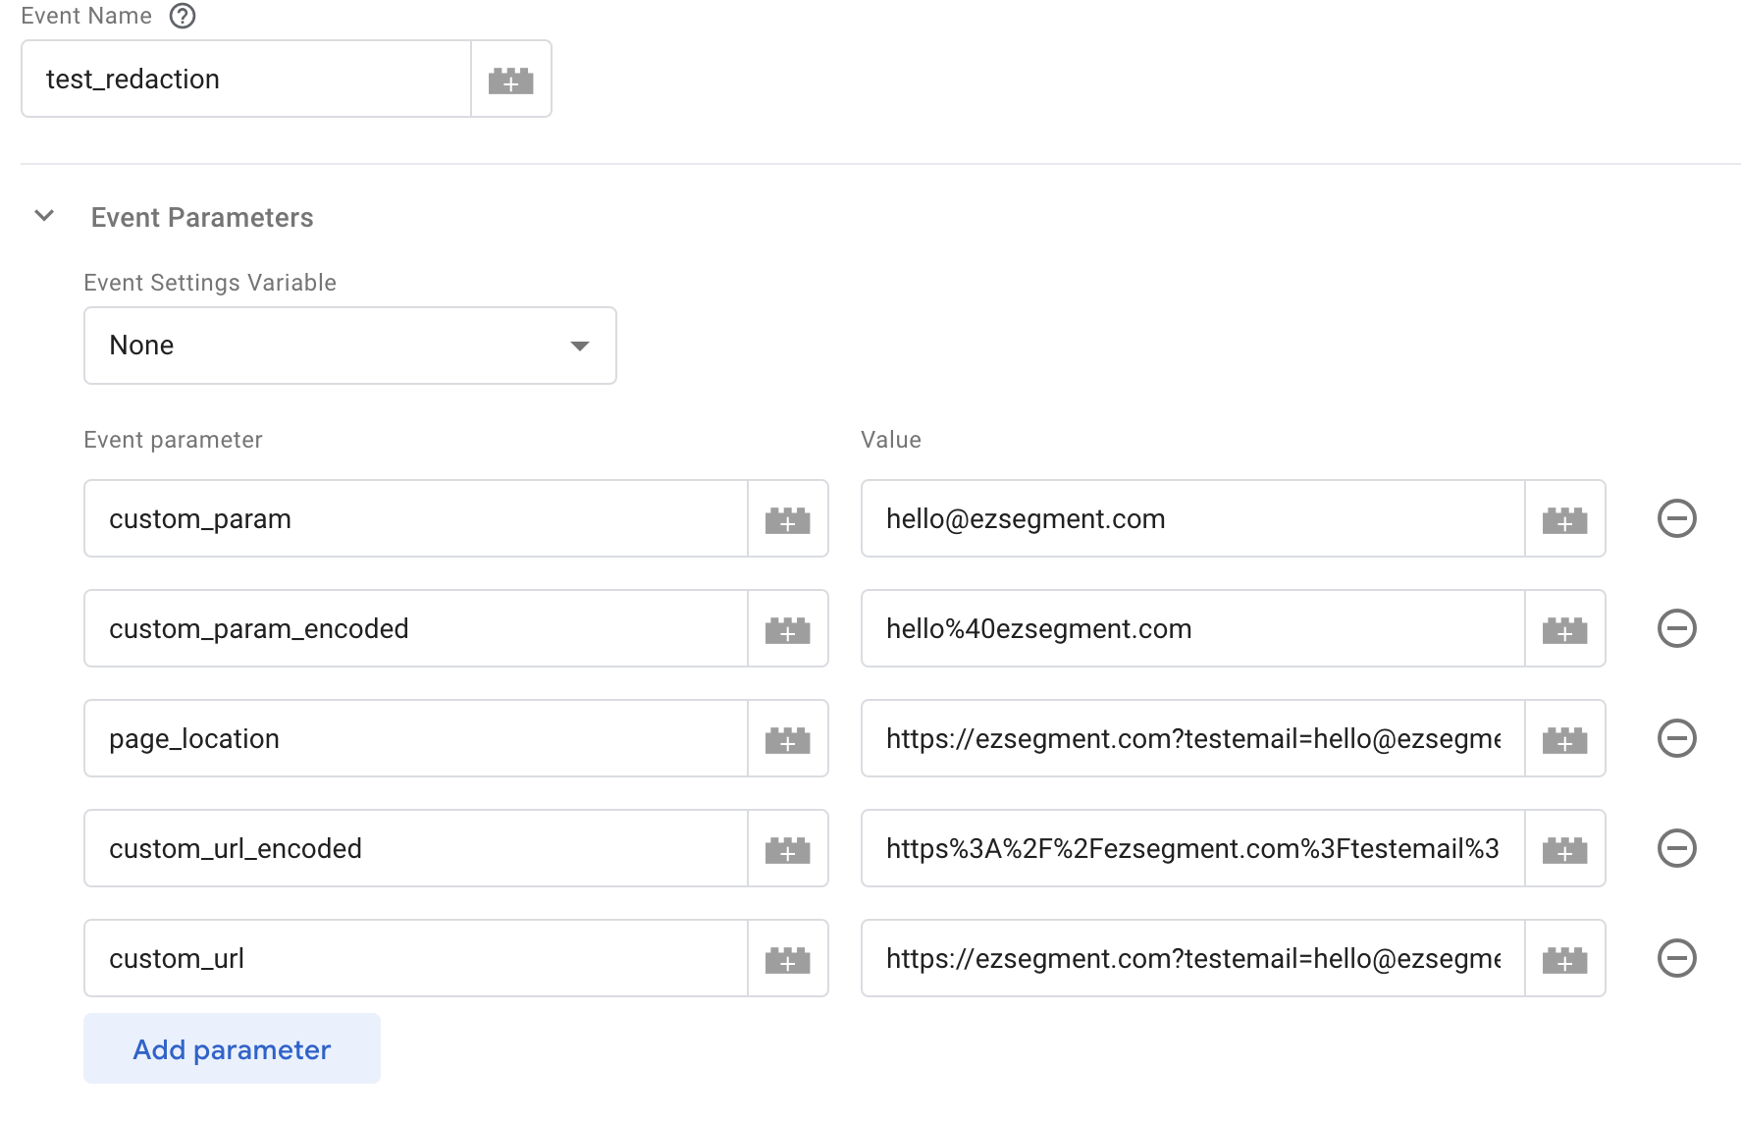Expand the None variable selector
The width and height of the screenshot is (1741, 1121).
(x=580, y=346)
